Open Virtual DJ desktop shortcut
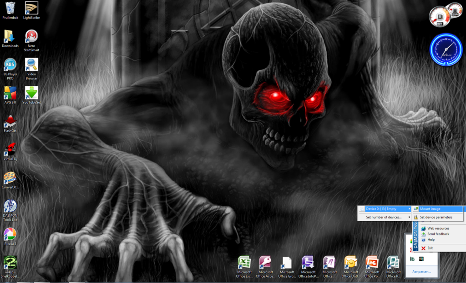This screenshot has width=466, height=283. click(10, 152)
